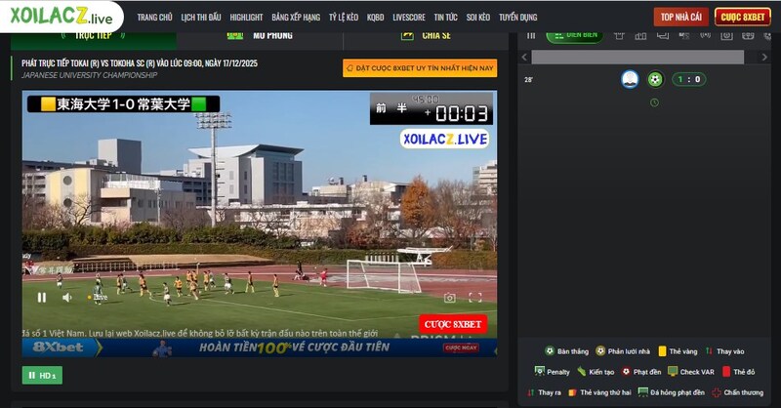This screenshot has width=781, height=408.
Task: Open the Chia Sẻ tab
Action: 428,35
